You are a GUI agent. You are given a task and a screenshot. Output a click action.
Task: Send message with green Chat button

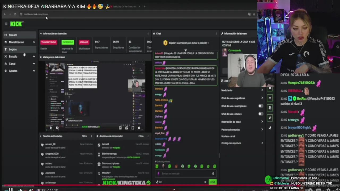point(212,182)
